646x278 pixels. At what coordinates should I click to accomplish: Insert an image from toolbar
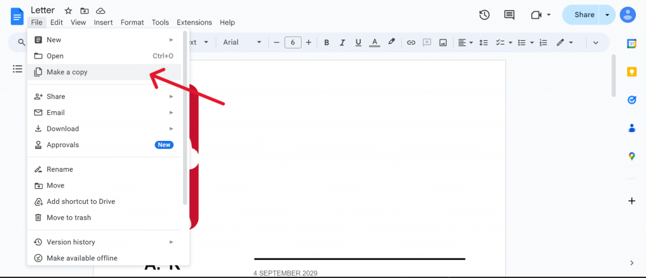[443, 42]
